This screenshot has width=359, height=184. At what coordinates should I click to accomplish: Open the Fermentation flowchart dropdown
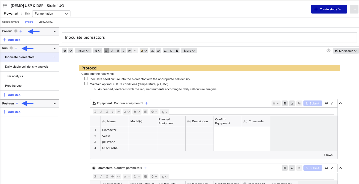[51, 14]
